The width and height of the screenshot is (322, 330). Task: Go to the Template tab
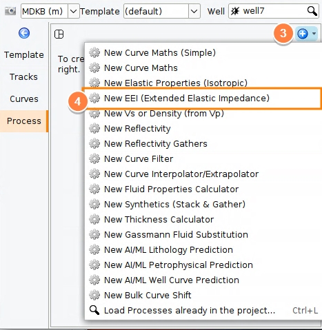coord(24,55)
